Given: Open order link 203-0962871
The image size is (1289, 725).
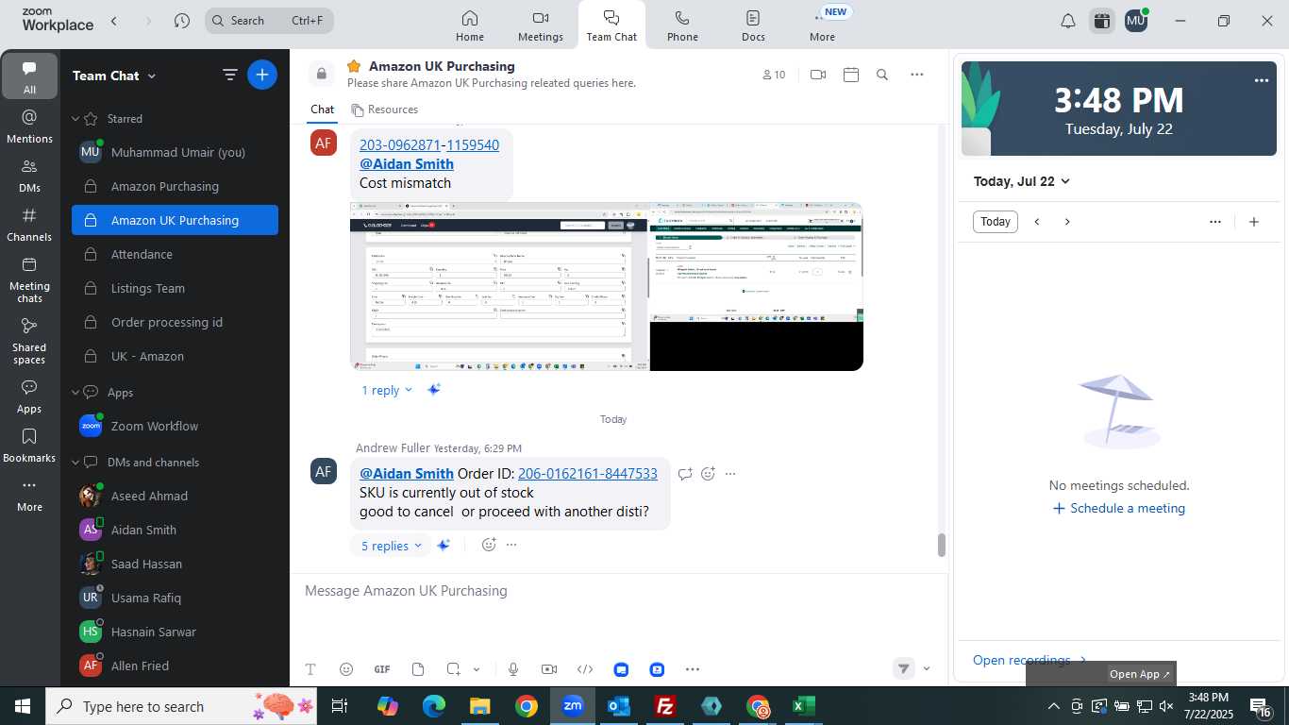Looking at the screenshot, I should click(400, 145).
